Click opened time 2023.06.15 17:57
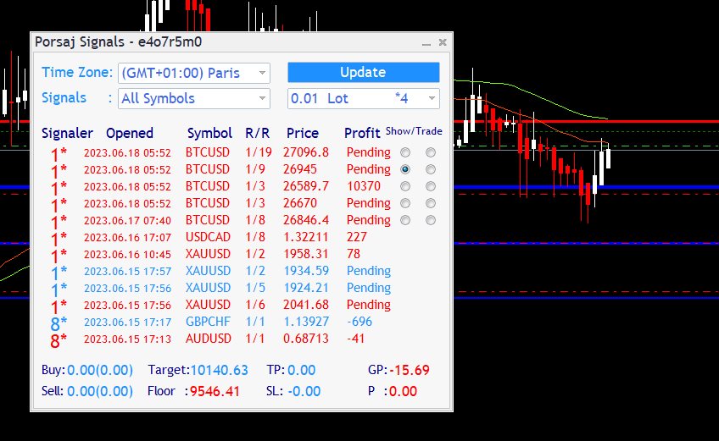 click(127, 272)
